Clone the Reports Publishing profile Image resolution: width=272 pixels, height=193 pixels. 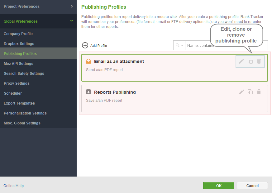pyautogui.click(x=250, y=92)
